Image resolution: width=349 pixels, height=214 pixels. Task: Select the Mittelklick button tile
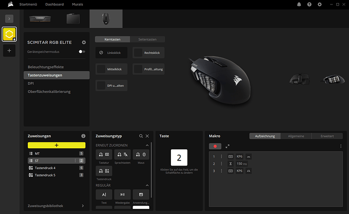click(111, 69)
